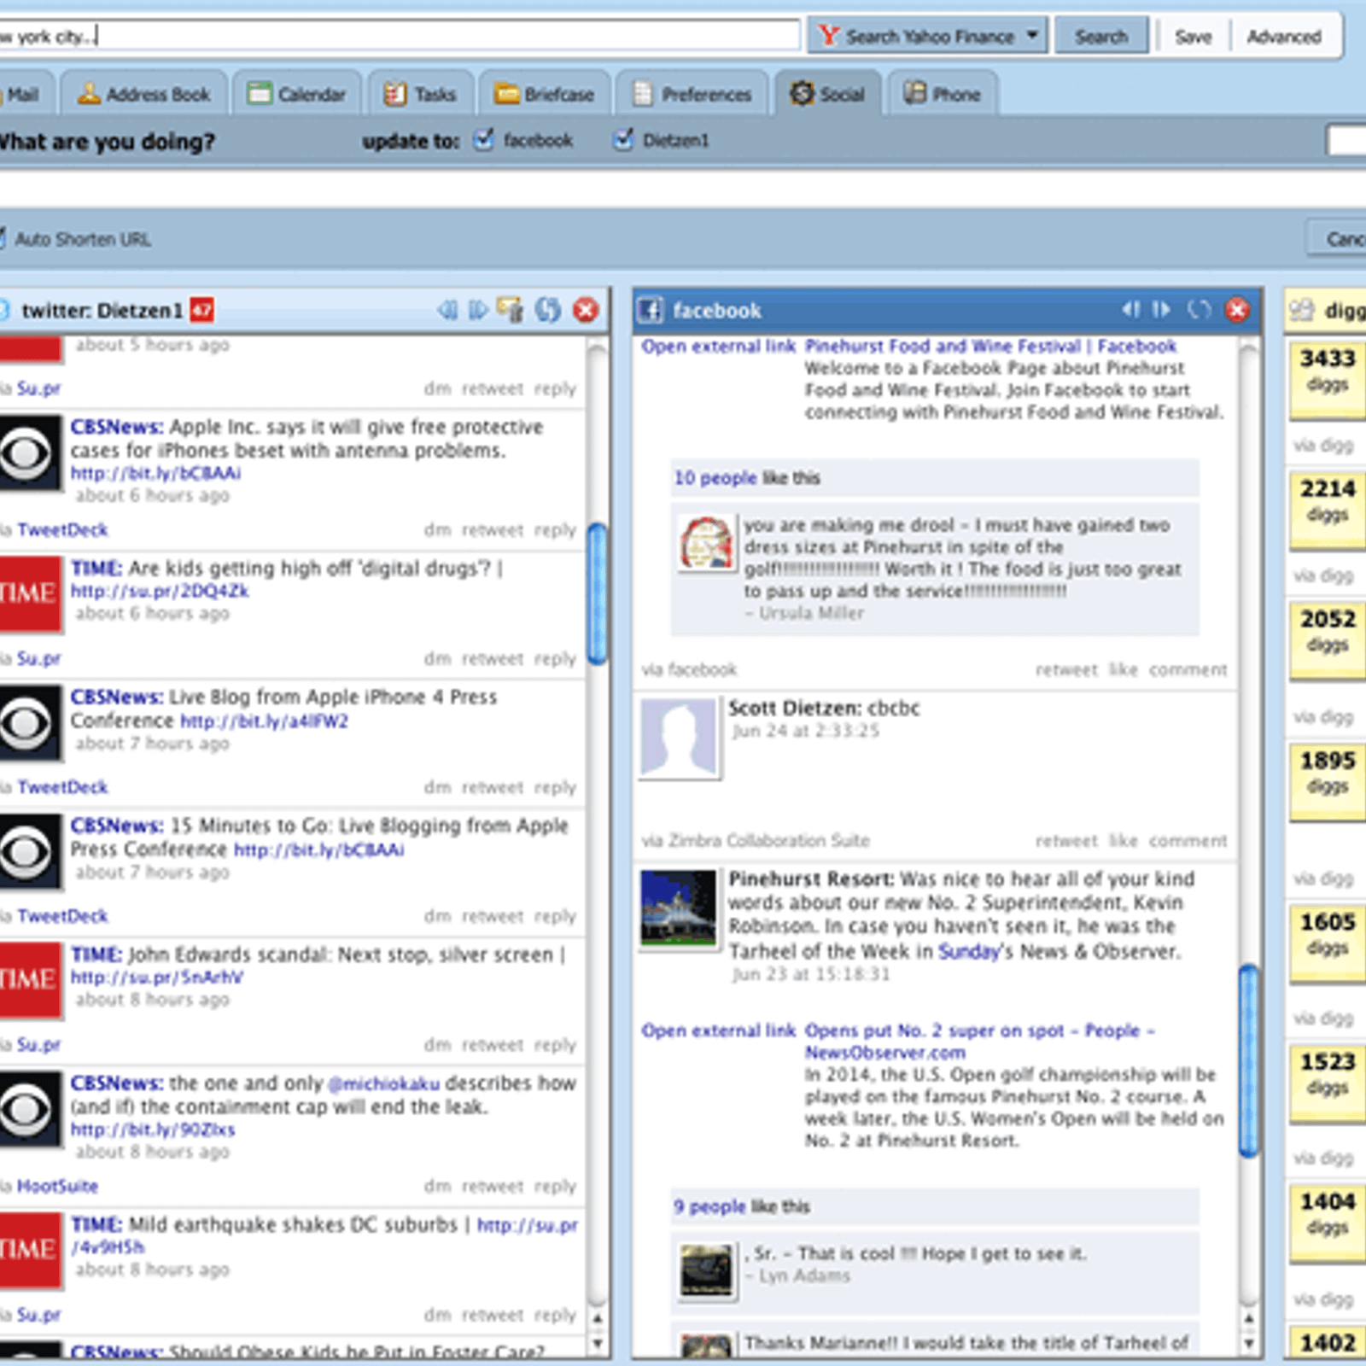The image size is (1366, 1366).
Task: Click @michiokaku mention link
Action: point(384,1083)
